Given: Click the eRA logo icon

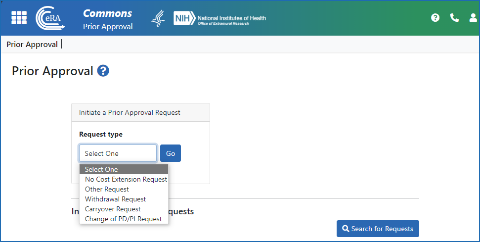Looking at the screenshot, I should [x=50, y=18].
